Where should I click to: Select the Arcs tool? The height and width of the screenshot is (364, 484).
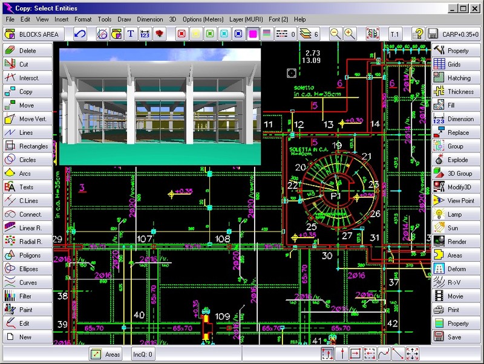[27, 174]
